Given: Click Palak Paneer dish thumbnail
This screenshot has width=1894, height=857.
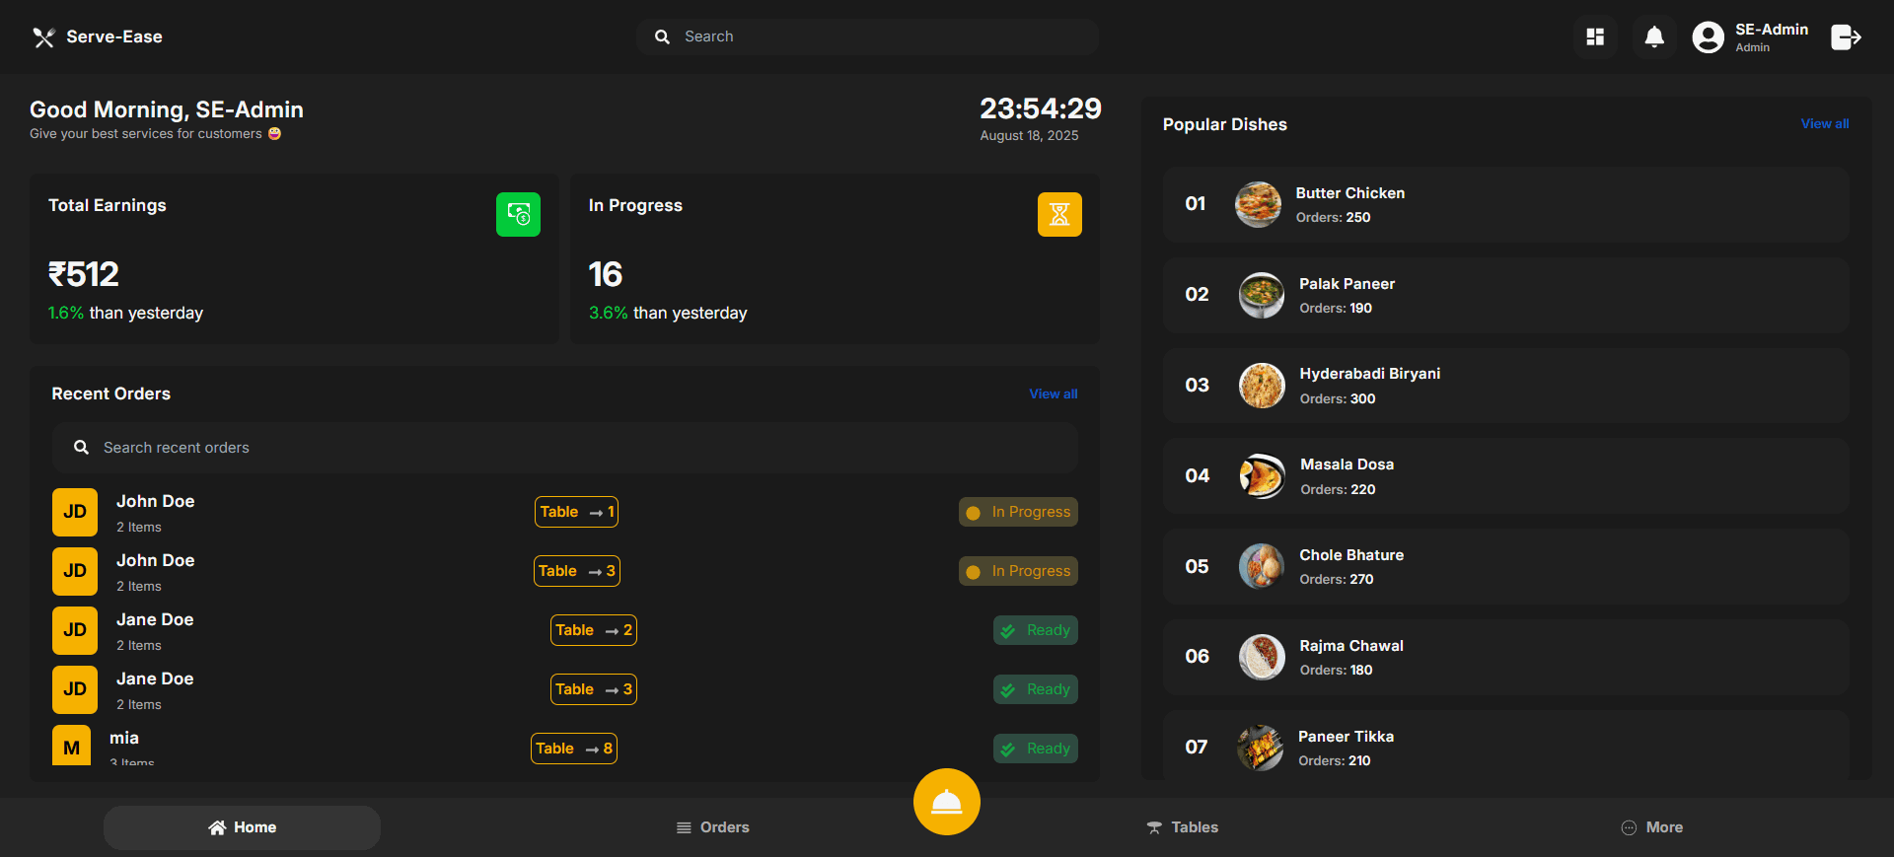Looking at the screenshot, I should [1262, 295].
